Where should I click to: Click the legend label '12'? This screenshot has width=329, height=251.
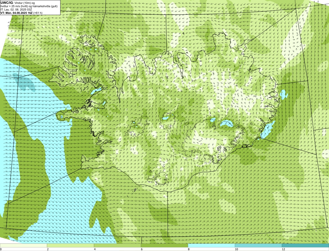click(x=283, y=249)
